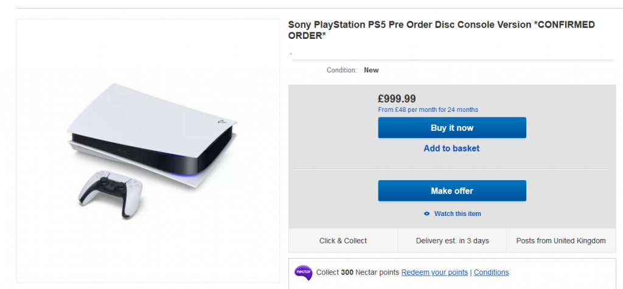The width and height of the screenshot is (623, 289).
Task: Click the eye icon beside Watch this item
Action: 426,214
